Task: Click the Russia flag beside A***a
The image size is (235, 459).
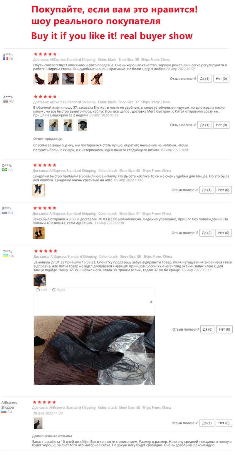Action: click(6, 101)
